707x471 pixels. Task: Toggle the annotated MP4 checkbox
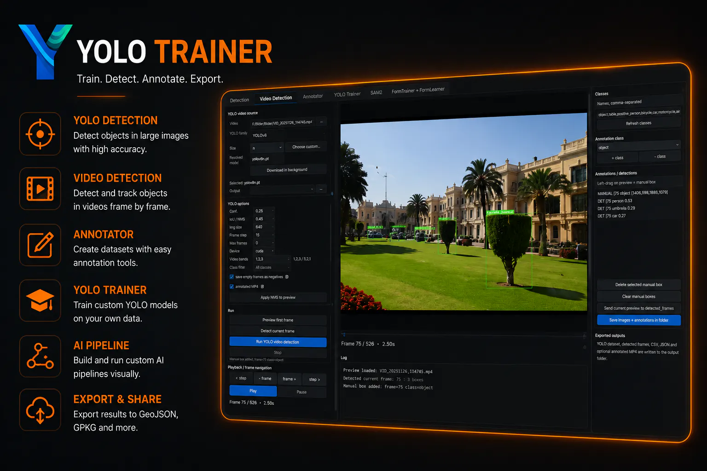232,287
